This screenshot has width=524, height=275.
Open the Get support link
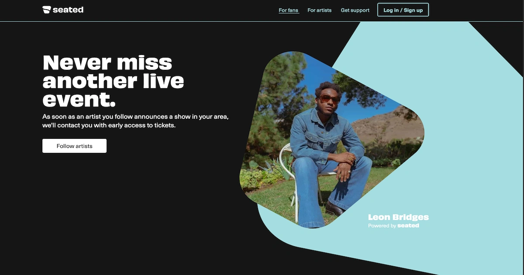[355, 10]
